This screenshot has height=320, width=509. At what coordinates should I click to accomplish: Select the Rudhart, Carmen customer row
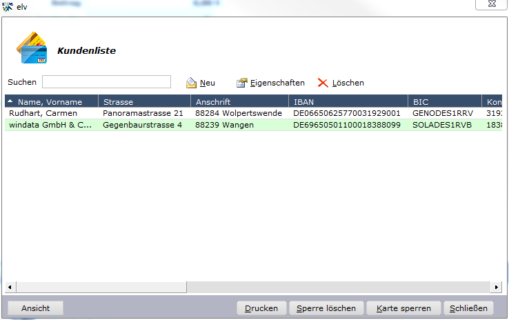(x=254, y=113)
